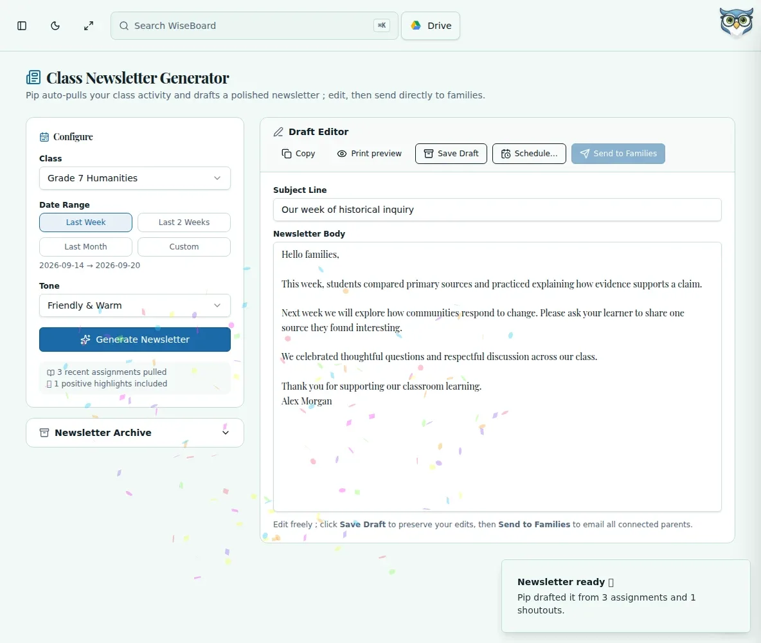The width and height of the screenshot is (761, 643).
Task: Switch to dark mode moon icon
Action: [x=55, y=26]
